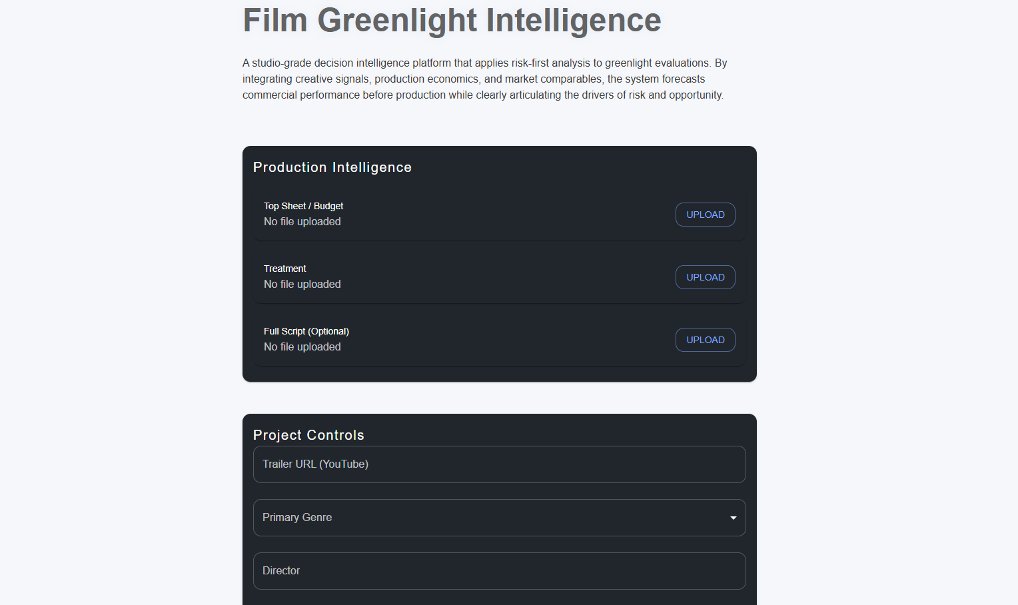Click "No file uploaded" under Treatment
The image size is (1018, 605).
302,285
